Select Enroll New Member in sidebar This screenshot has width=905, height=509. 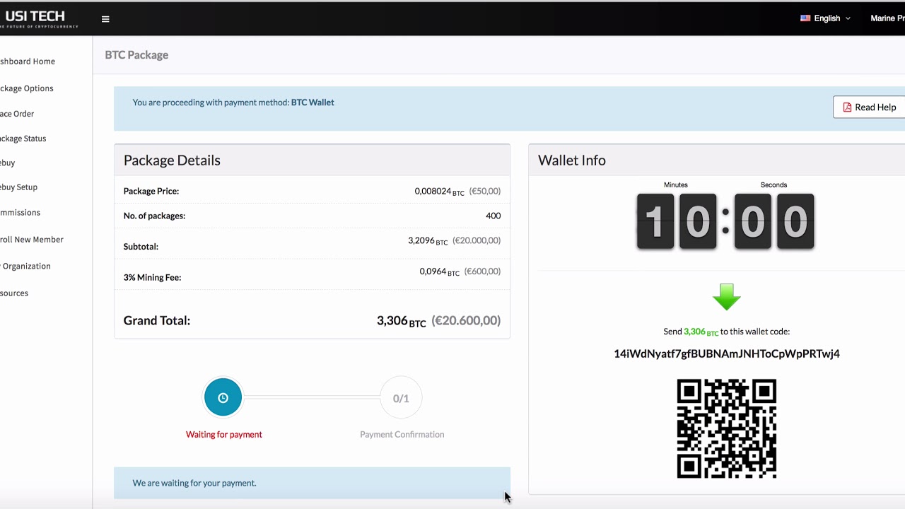coord(32,240)
